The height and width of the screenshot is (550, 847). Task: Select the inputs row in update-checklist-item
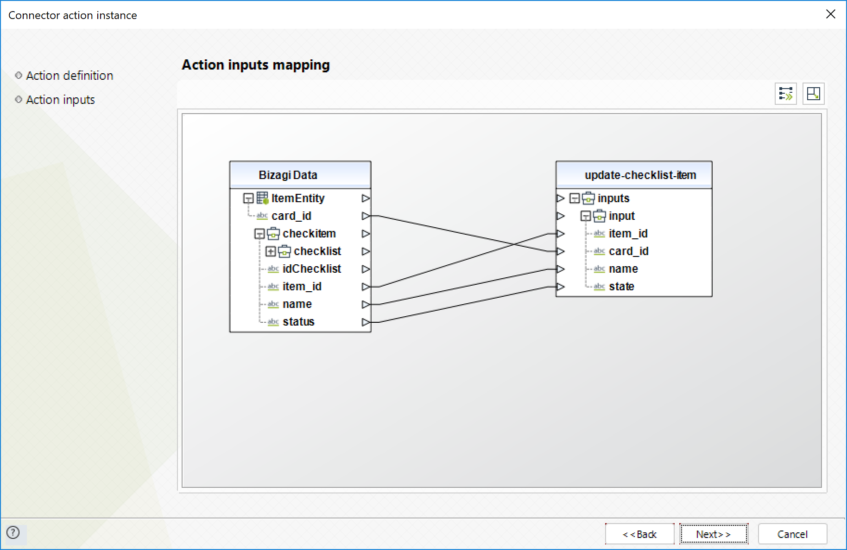tap(613, 198)
